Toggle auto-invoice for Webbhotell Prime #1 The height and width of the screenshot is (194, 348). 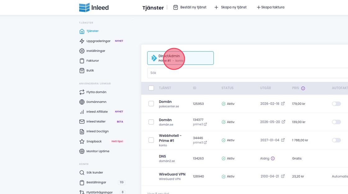click(336, 140)
